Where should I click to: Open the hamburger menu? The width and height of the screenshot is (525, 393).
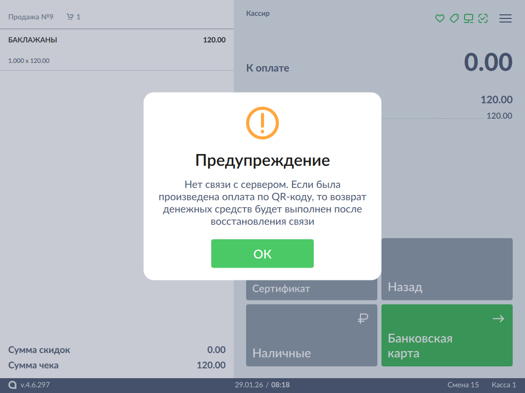click(x=505, y=18)
